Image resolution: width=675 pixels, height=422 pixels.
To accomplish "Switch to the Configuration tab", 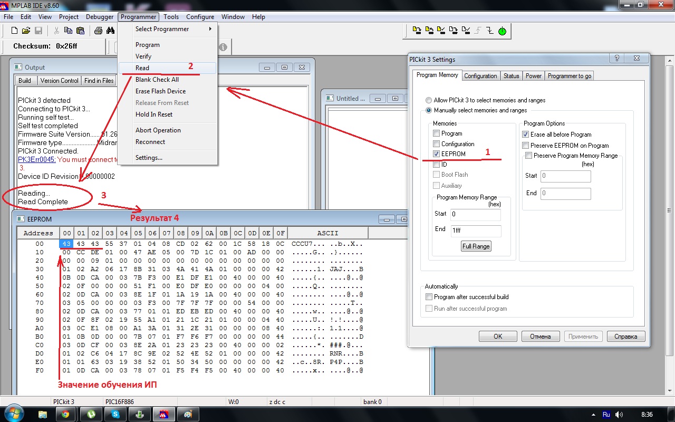I will tap(480, 76).
